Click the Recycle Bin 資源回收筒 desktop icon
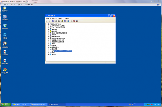This screenshot has height=107, width=162. pyautogui.click(x=5, y=27)
